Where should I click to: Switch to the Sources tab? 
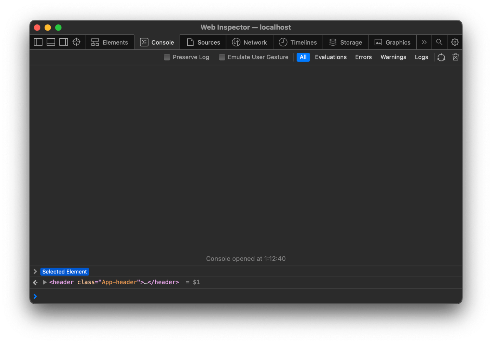pos(203,42)
